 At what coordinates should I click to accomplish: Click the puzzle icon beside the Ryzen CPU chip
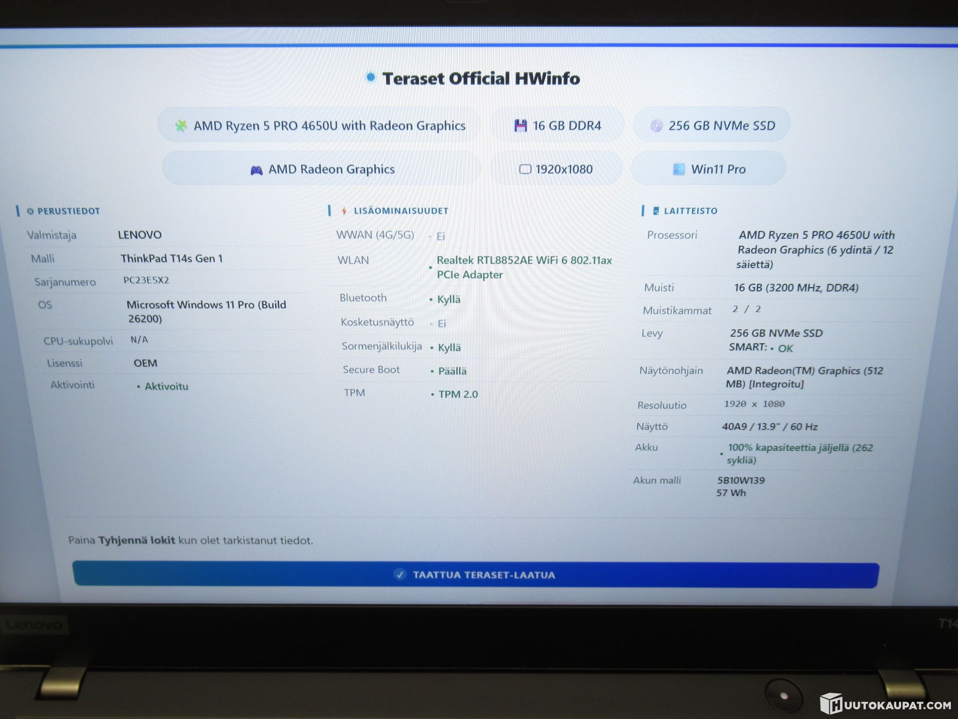tap(181, 125)
